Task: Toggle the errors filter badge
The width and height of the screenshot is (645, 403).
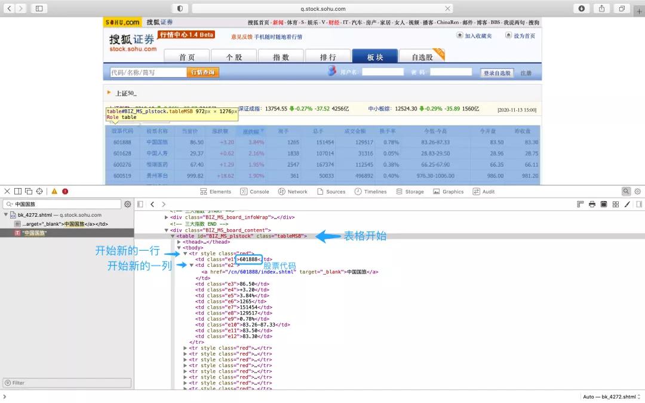Action: point(64,191)
